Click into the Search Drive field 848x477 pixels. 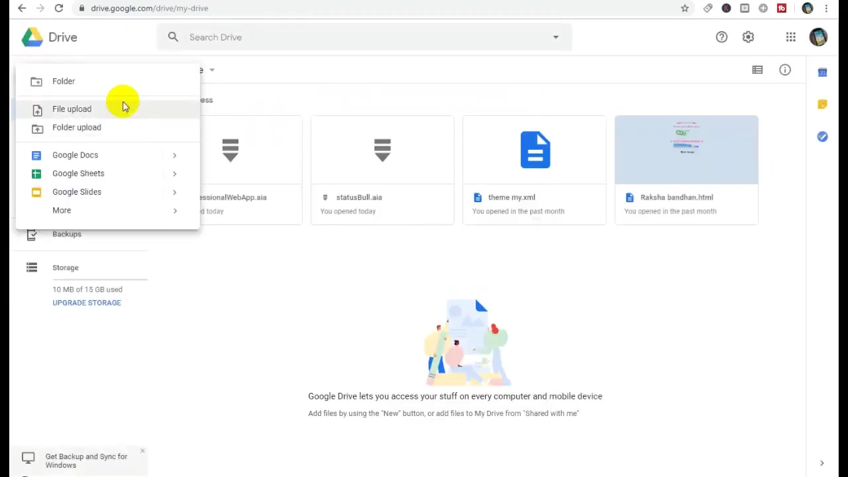coord(364,37)
